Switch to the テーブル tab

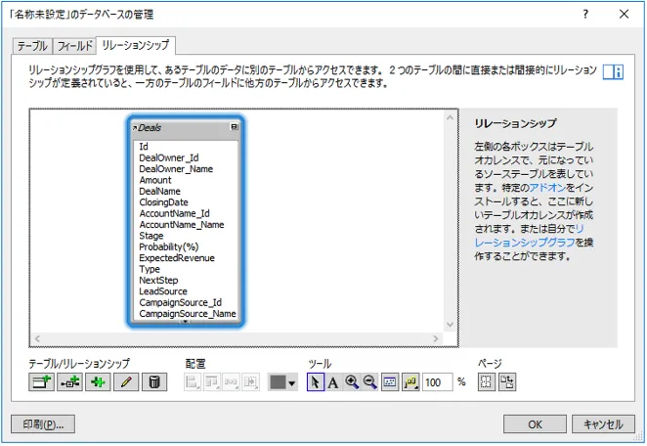(x=32, y=46)
